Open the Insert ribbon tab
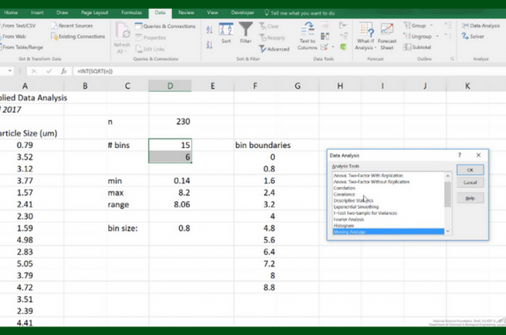 (37, 12)
